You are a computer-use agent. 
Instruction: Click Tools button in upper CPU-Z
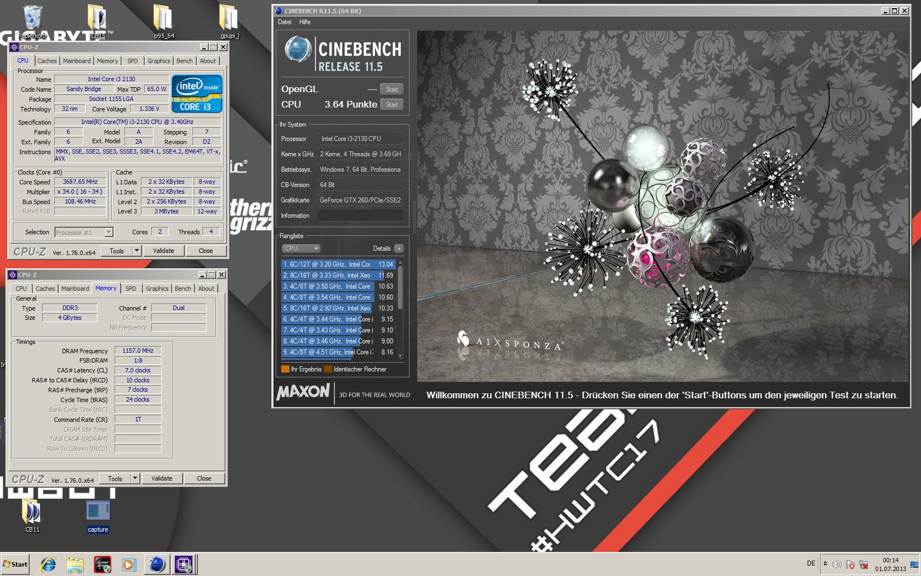pyautogui.click(x=117, y=251)
